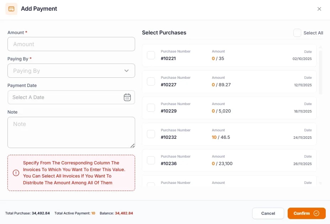Click the Select Purchases heading

tap(164, 33)
